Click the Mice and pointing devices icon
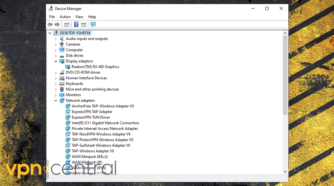Screen dimensions: 334x186 (x=62, y=89)
